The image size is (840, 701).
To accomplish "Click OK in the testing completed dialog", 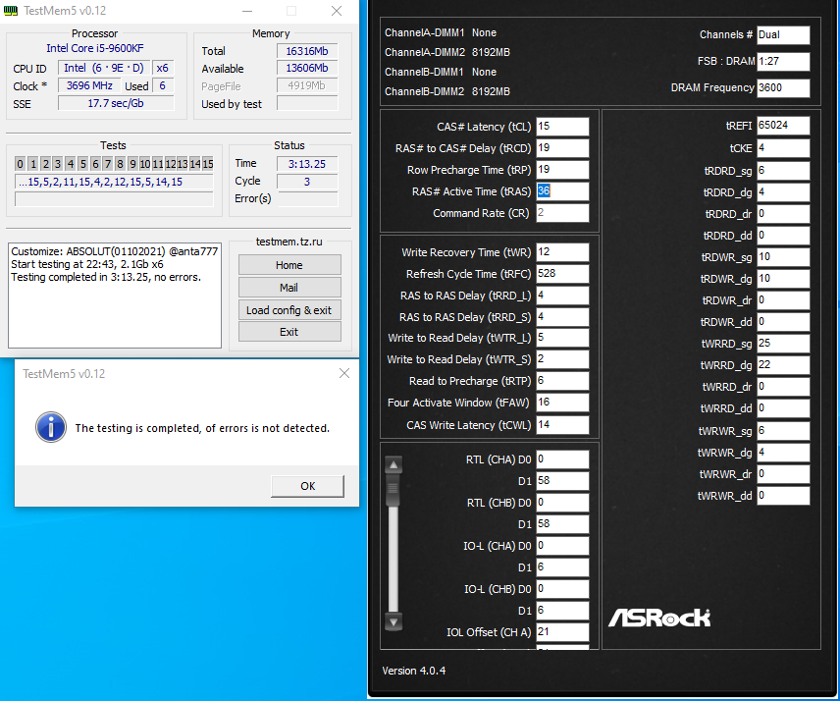I will [x=307, y=486].
